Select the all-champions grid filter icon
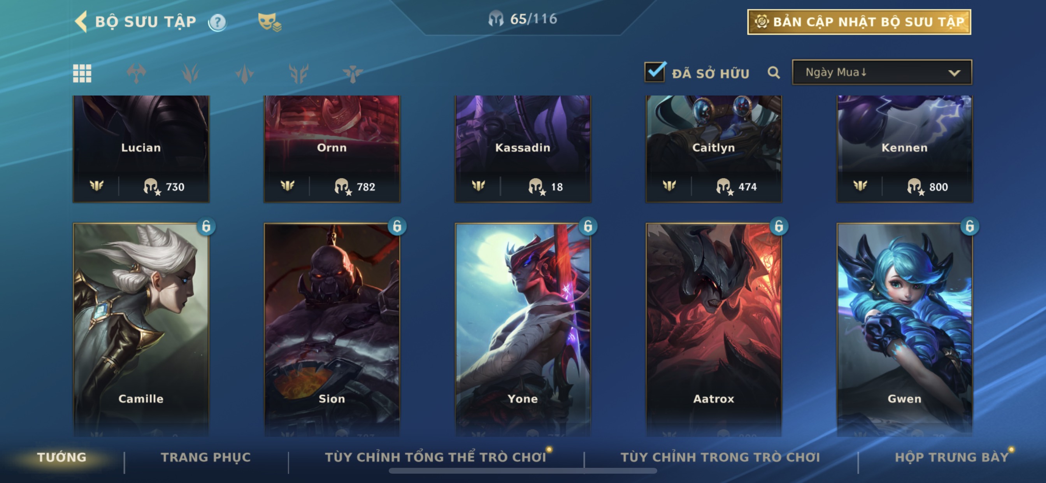The image size is (1046, 483). click(x=82, y=73)
